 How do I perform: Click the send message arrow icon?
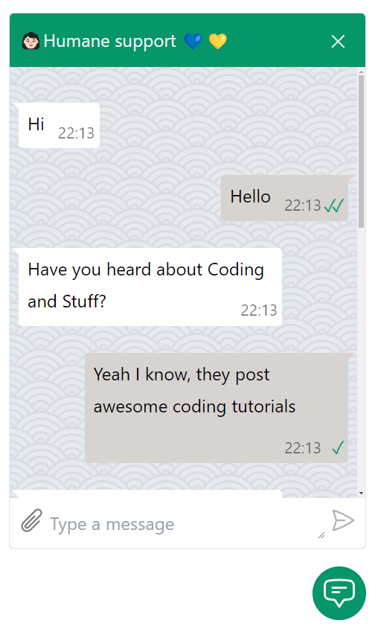tap(343, 520)
